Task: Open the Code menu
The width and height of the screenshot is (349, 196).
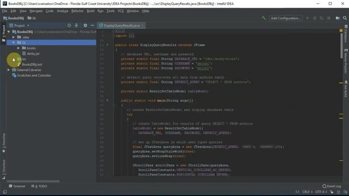Action: click(x=50, y=11)
